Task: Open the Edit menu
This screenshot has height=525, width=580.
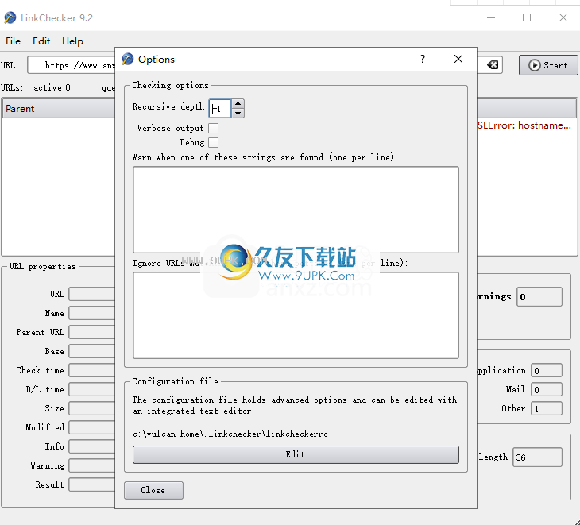Action: tap(41, 41)
